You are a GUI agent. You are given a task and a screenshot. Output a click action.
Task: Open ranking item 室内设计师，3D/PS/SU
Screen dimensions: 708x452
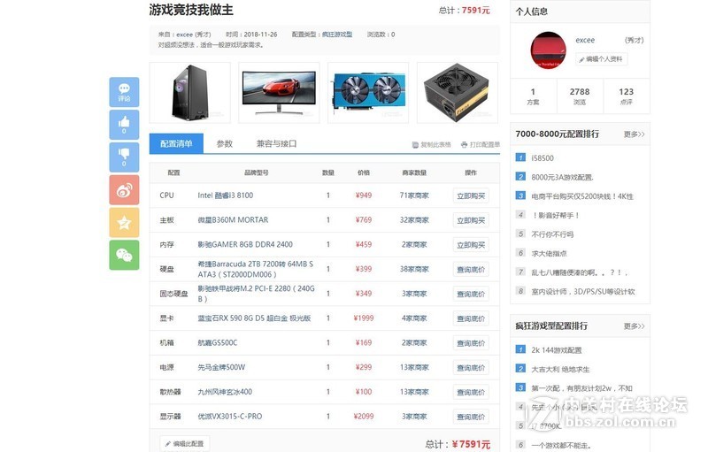click(583, 291)
